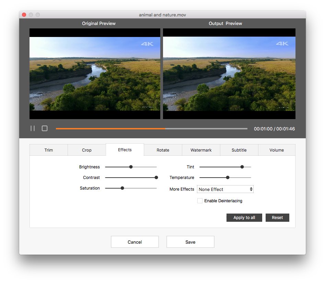Click the Saturation slider knob

(122, 188)
